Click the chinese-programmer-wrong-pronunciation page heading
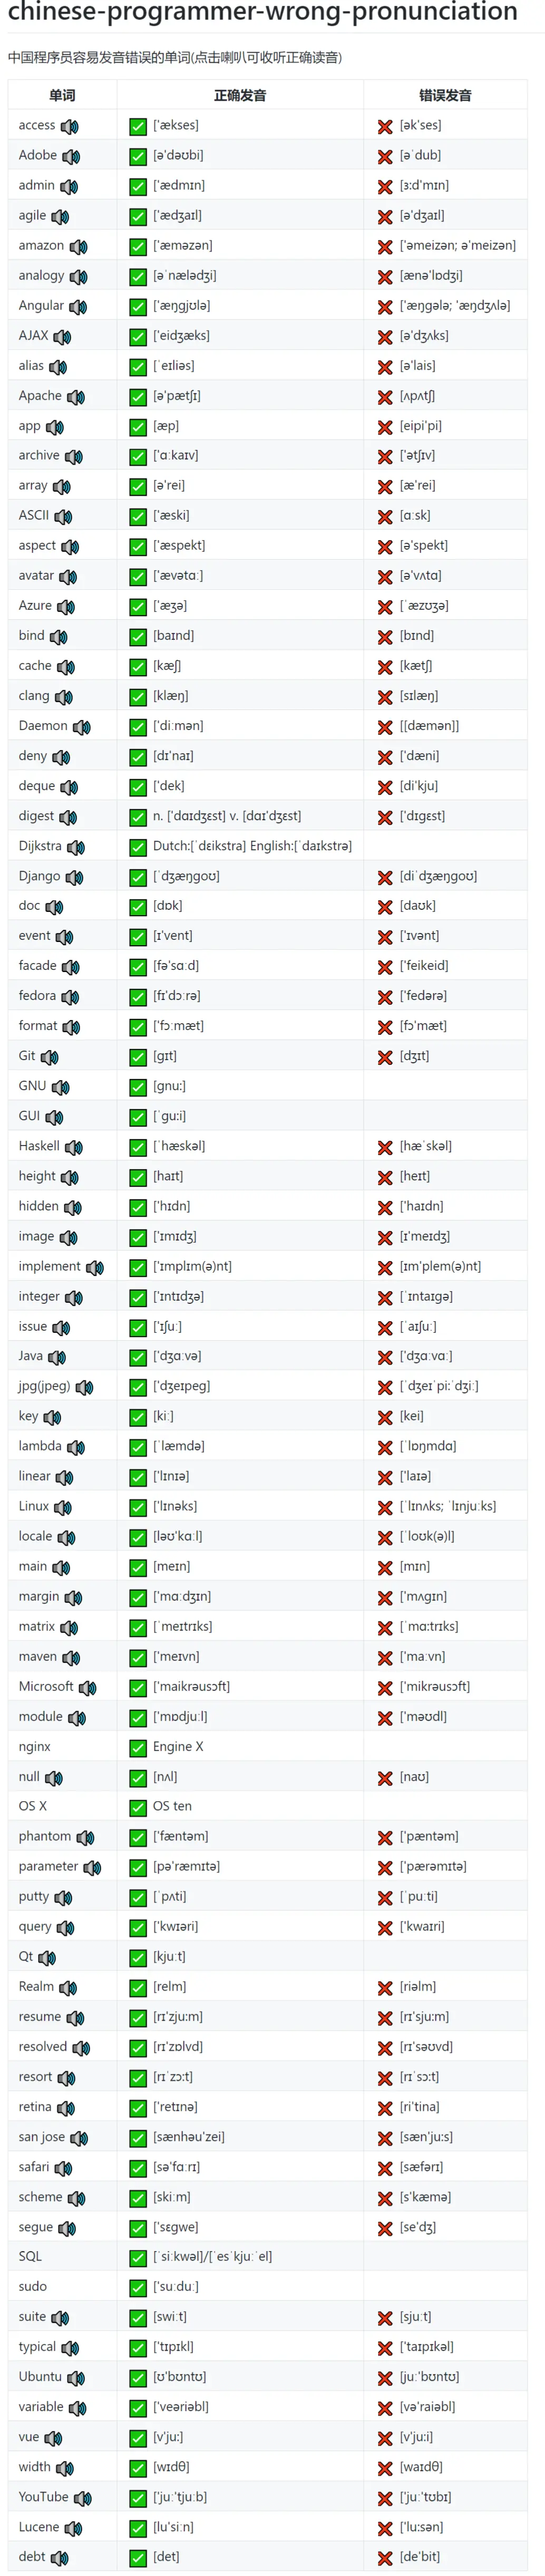Viewport: 545px width, 2576px height. (x=262, y=12)
